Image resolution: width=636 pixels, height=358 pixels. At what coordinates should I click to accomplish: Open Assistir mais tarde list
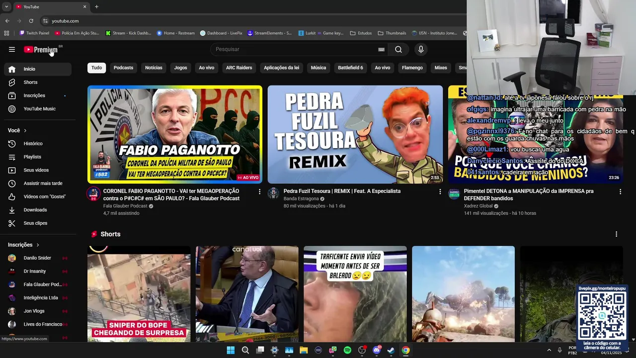[38, 183]
